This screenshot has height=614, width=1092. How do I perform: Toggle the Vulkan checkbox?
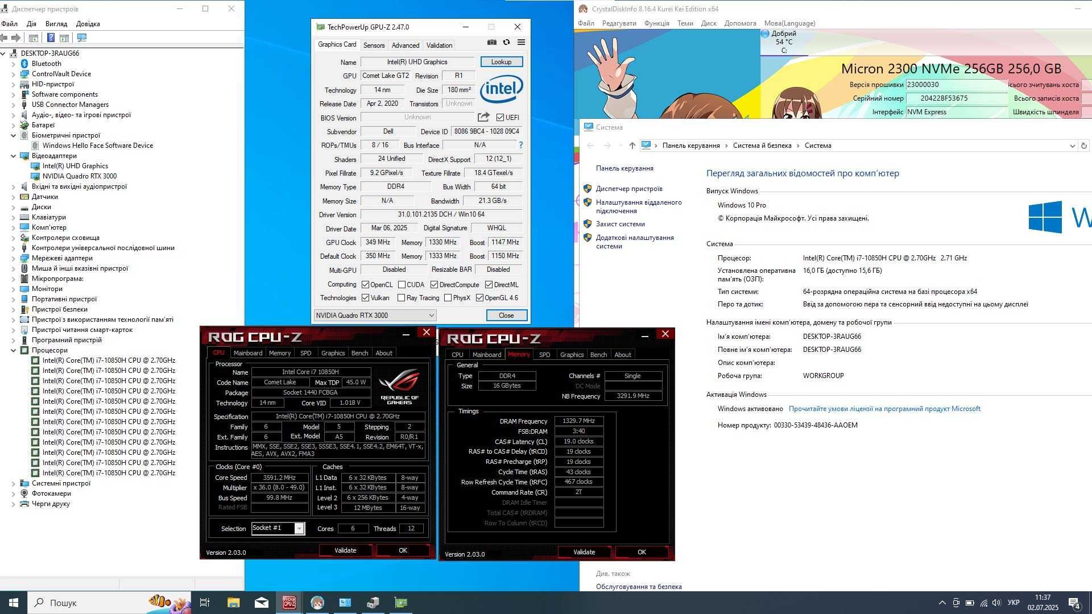[x=366, y=298]
